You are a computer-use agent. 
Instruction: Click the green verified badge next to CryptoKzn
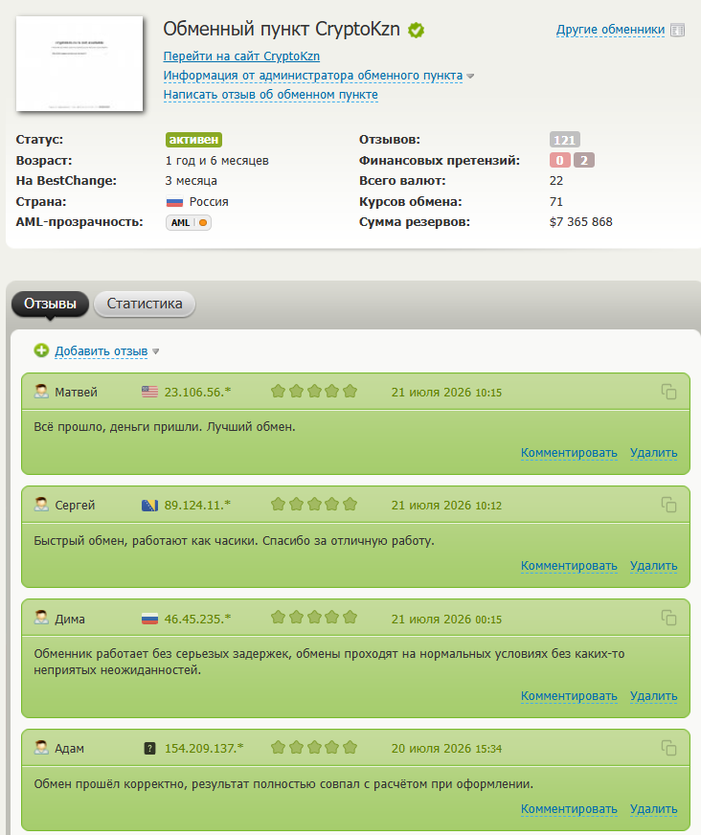pos(416,31)
